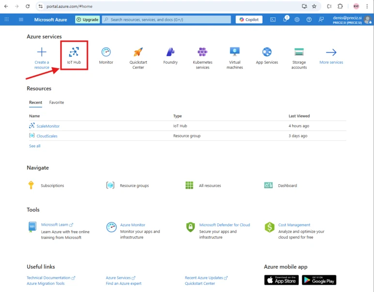The image size is (374, 292).
Task: Open the waffle apps grid icon
Action: (x=7, y=19)
